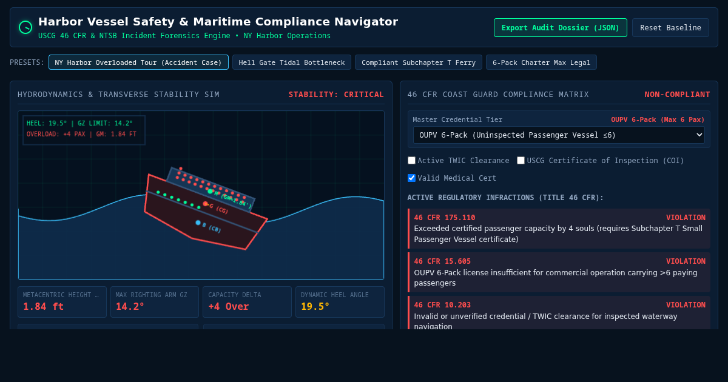
Task: Click the Capacity Delta +4 Over card
Action: (247, 302)
